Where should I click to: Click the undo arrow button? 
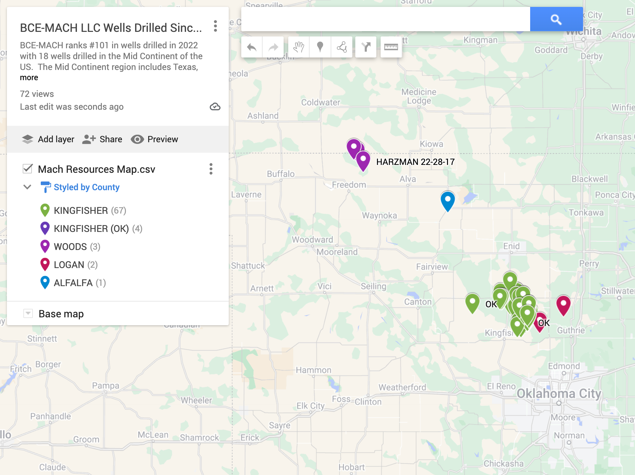click(252, 47)
